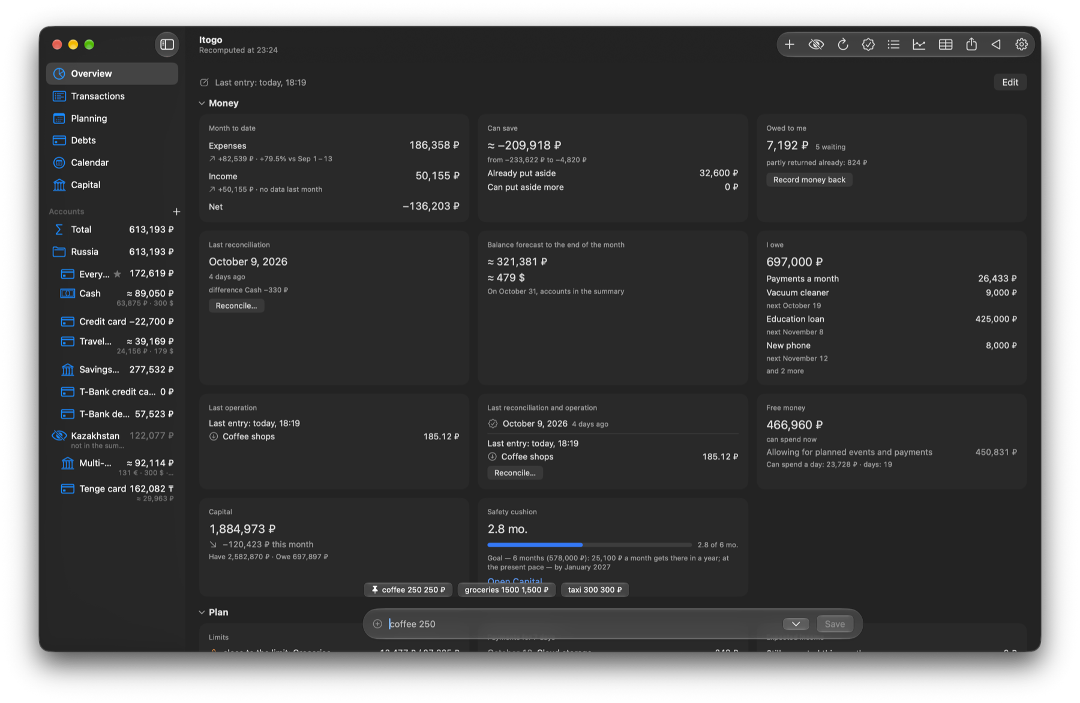1080x703 pixels.
Task: Click the Edit button
Action: (1010, 82)
